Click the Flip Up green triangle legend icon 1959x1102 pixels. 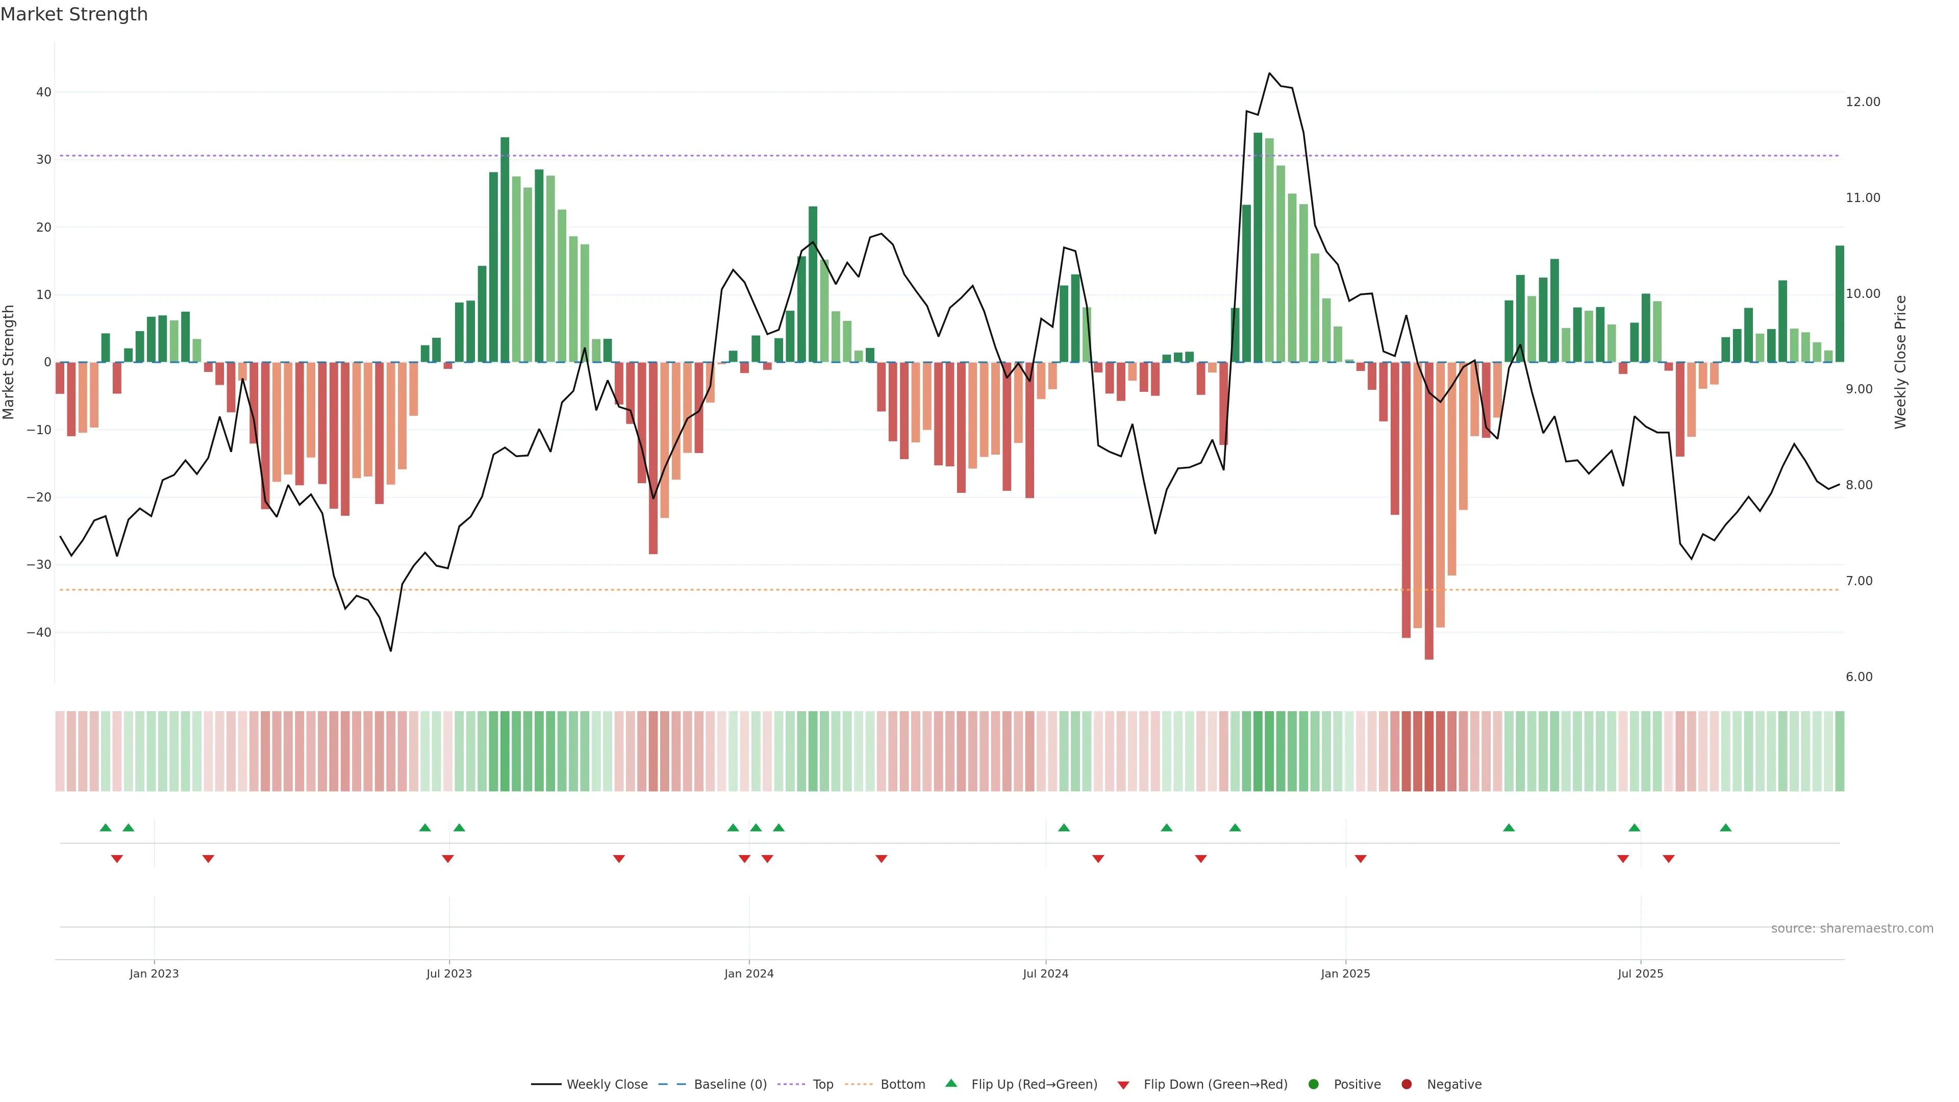pos(950,1083)
